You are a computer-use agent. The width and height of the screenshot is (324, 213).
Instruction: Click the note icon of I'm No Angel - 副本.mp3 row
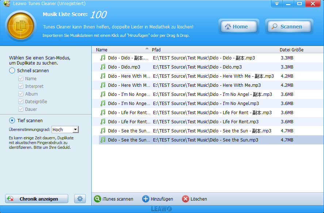point(103,94)
